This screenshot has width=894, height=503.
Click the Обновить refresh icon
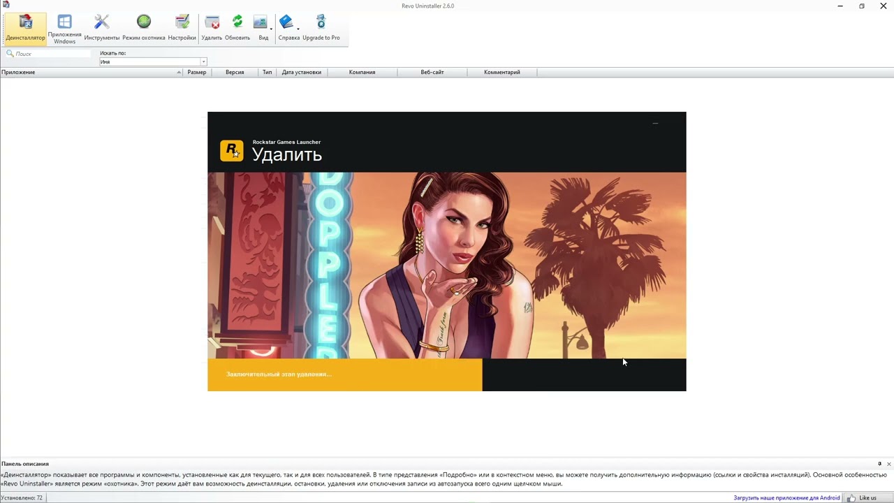[237, 28]
